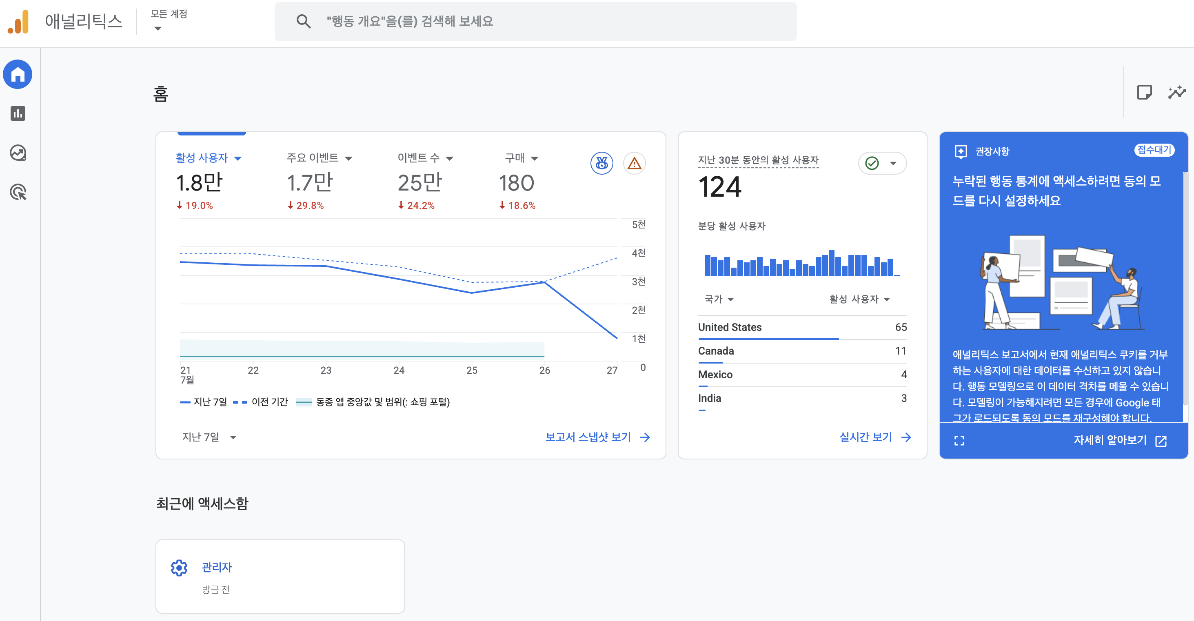Open the Insights sparkle-line icon
This screenshot has width=1194, height=621.
(1177, 92)
